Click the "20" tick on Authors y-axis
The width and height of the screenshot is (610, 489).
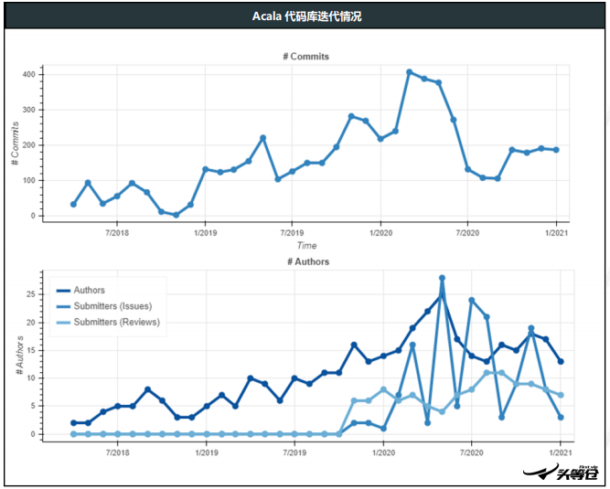tap(31, 323)
